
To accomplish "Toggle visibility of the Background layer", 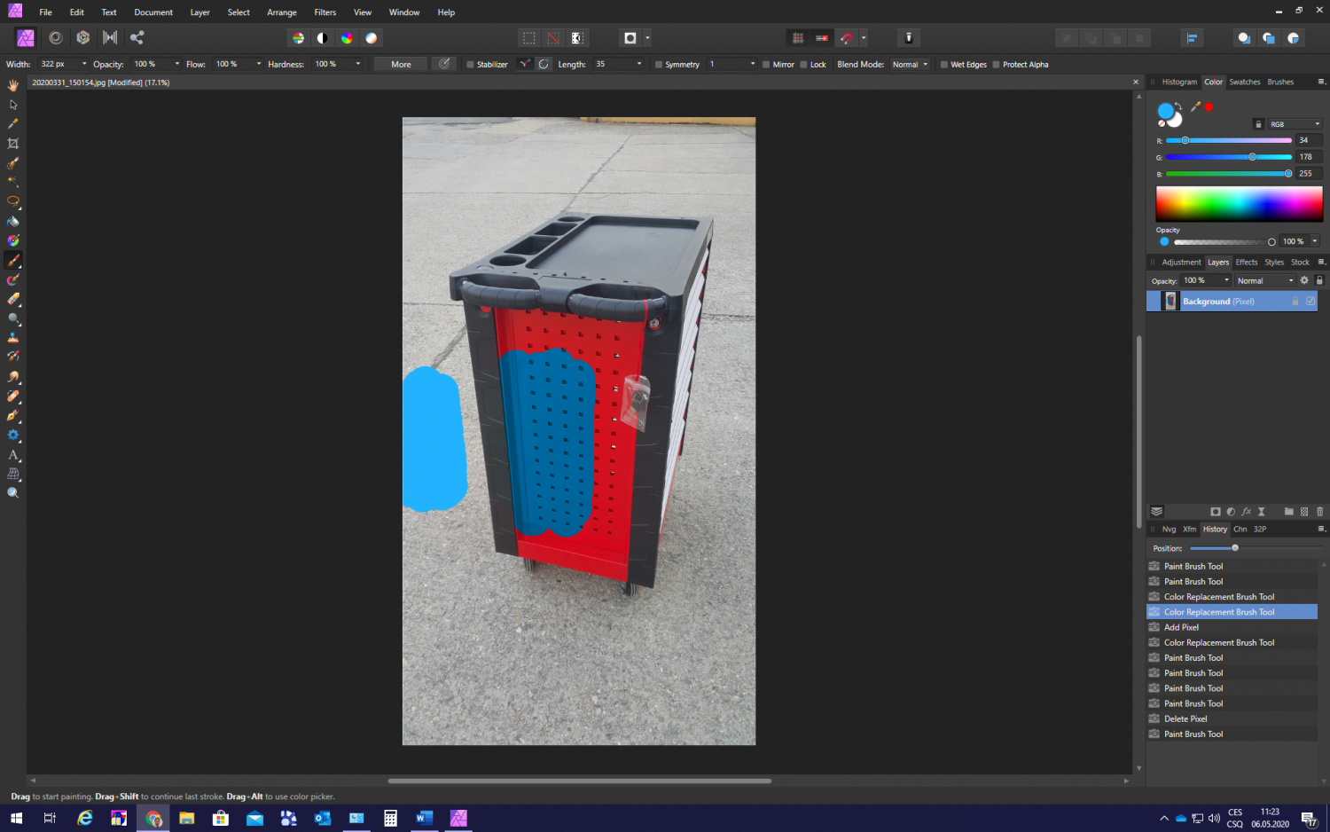I will tap(1310, 301).
